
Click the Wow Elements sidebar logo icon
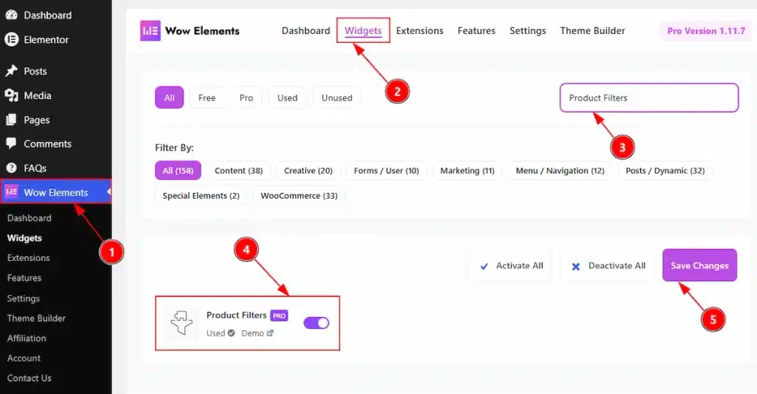click(x=11, y=191)
